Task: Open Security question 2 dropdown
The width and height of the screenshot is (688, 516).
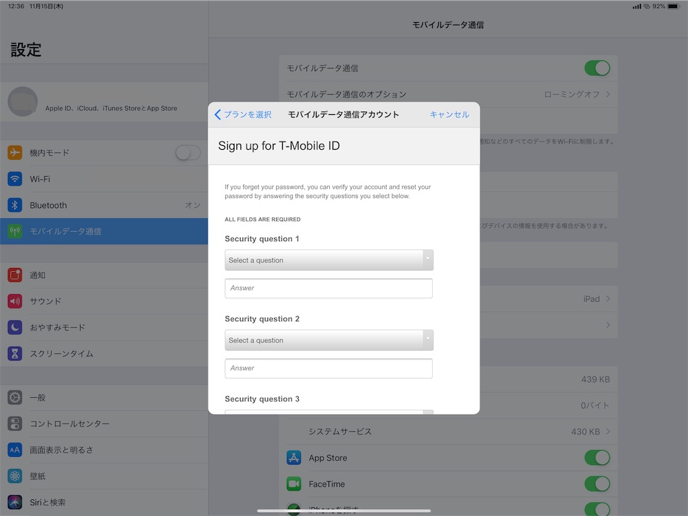Action: 329,341
